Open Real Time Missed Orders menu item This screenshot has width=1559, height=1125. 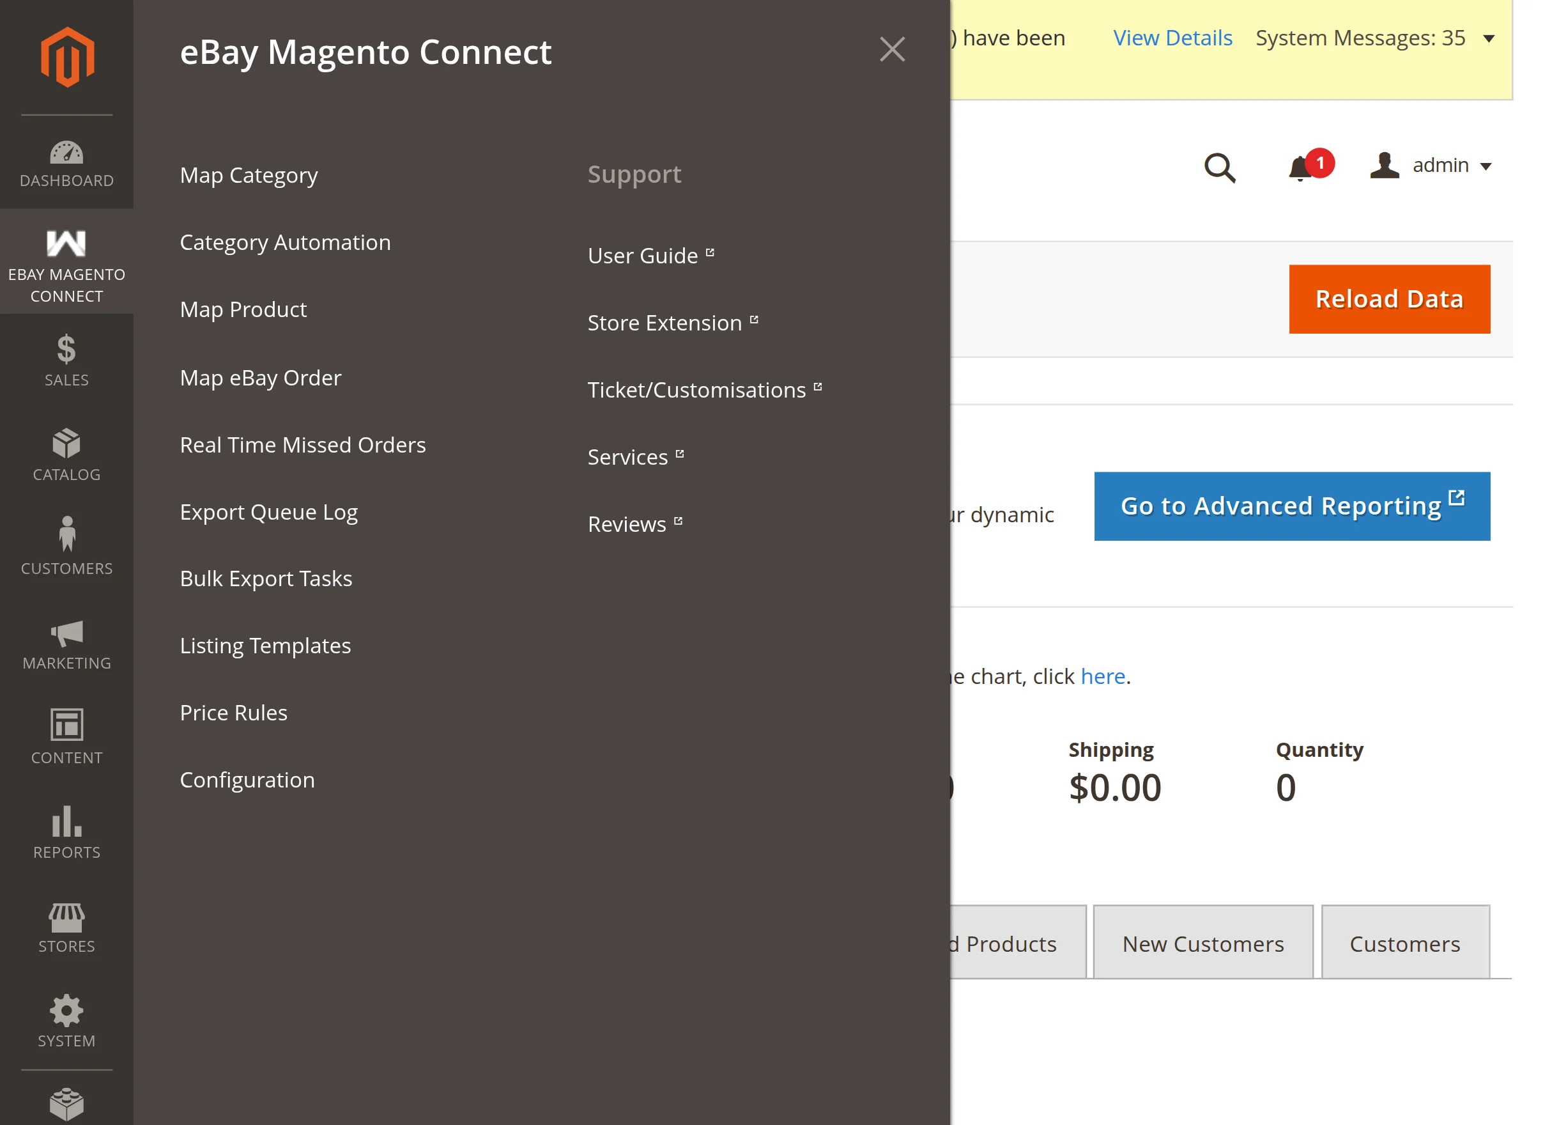(x=303, y=445)
